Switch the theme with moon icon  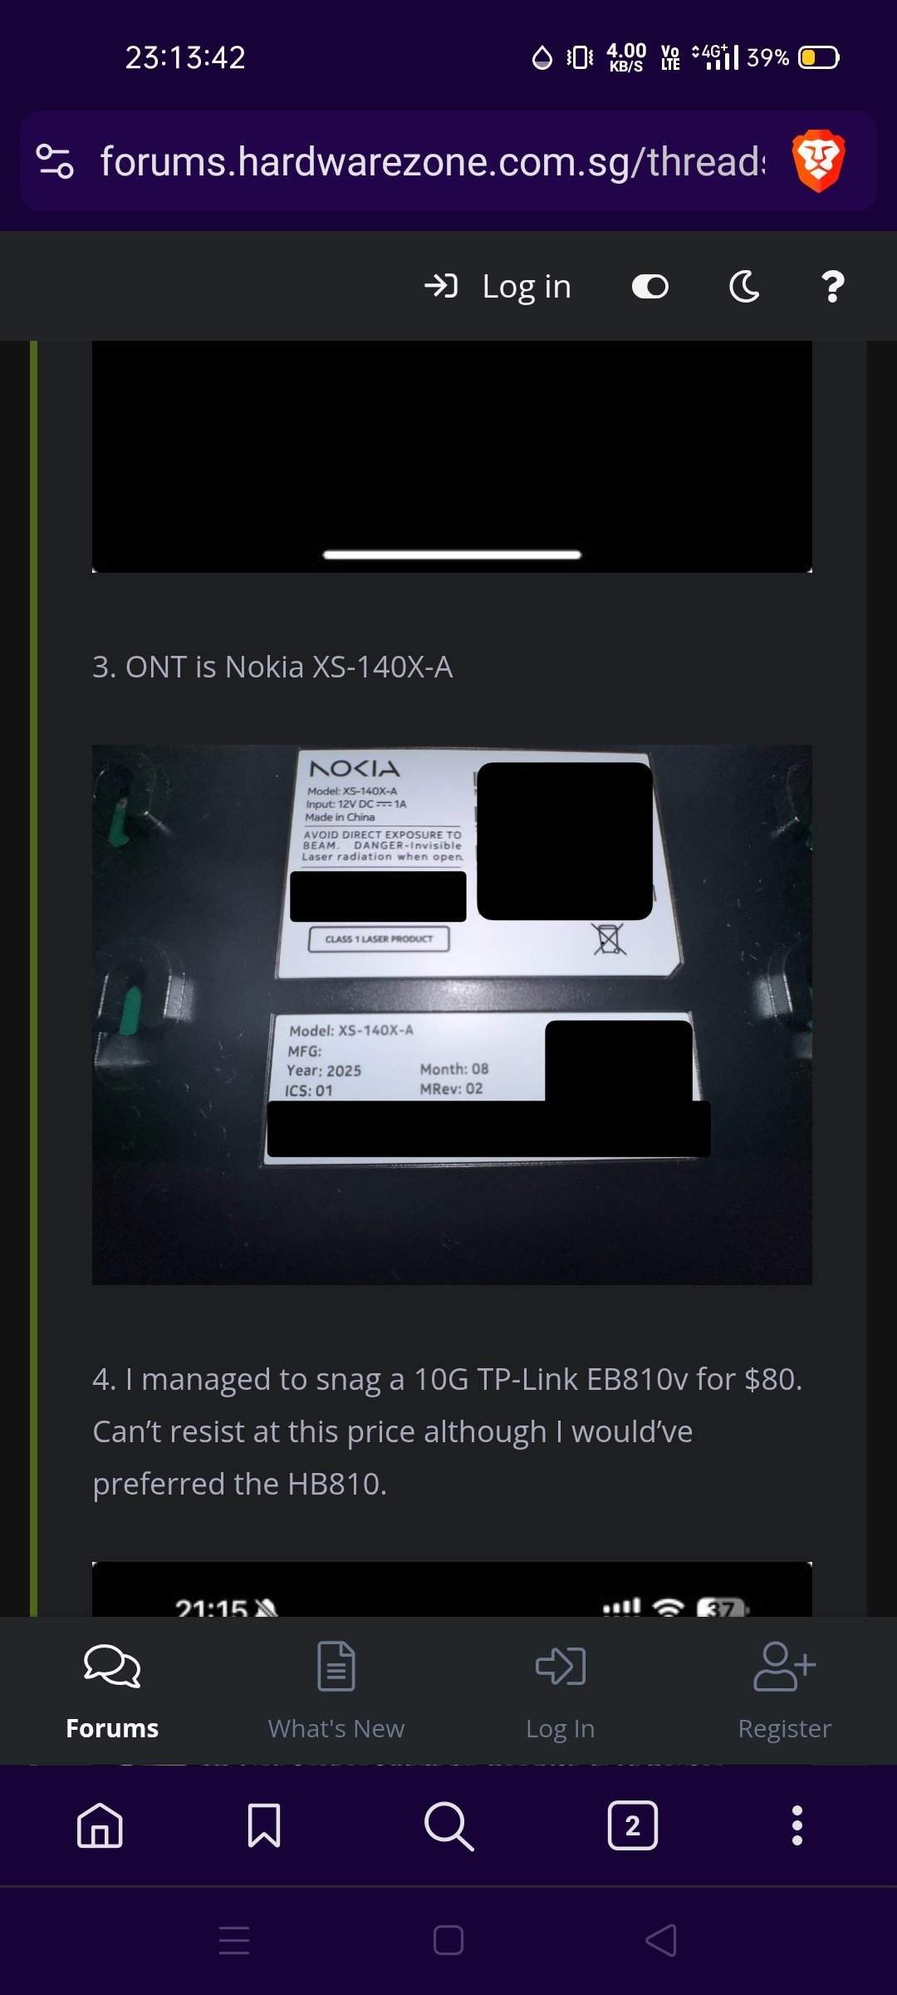[x=744, y=287]
